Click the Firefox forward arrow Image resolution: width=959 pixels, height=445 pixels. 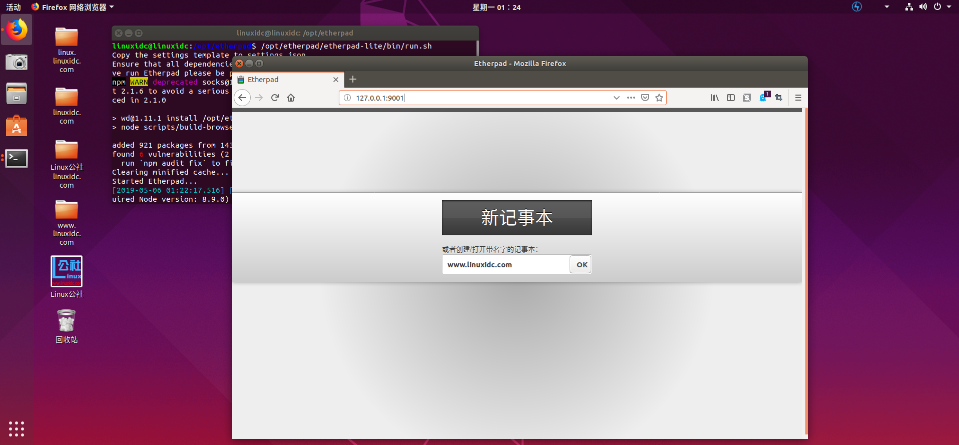[259, 98]
